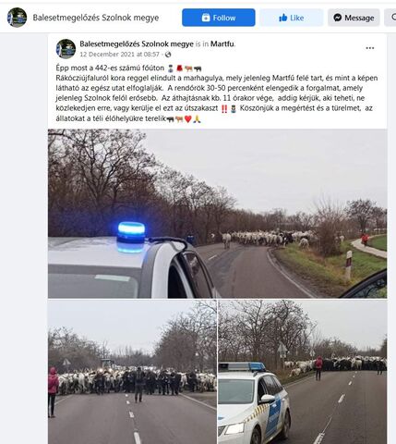The image size is (396, 444).
Task: Click the page avatar in the header
Action: pyautogui.click(x=17, y=18)
